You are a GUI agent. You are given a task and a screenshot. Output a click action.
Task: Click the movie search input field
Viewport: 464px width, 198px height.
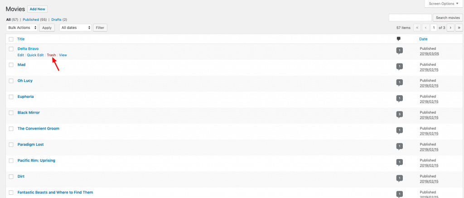(410, 18)
